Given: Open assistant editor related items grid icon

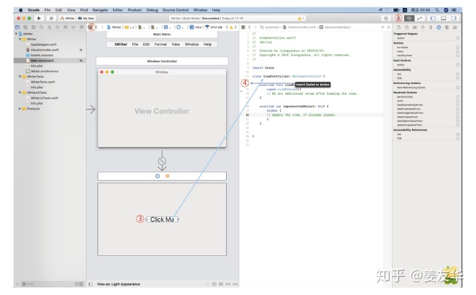Looking at the screenshot, I should tap(243, 27).
